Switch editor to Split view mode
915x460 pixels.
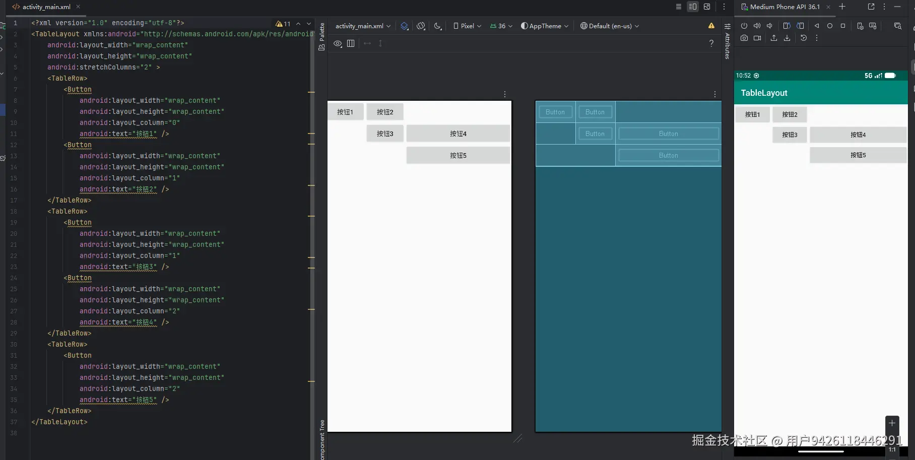coord(693,7)
